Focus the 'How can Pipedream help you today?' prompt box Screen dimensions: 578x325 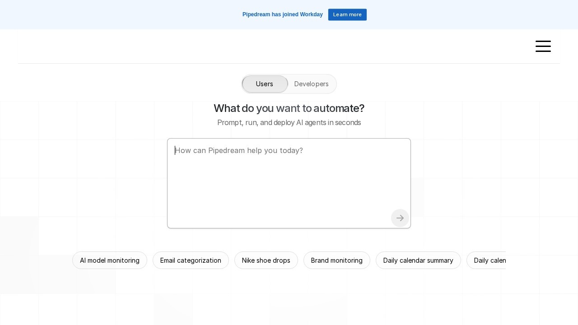[x=289, y=183]
